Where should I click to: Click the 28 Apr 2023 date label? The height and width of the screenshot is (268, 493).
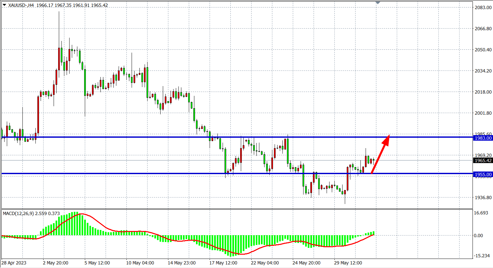[x=14, y=263]
